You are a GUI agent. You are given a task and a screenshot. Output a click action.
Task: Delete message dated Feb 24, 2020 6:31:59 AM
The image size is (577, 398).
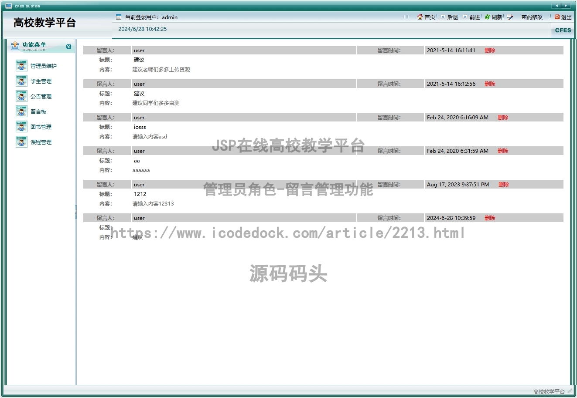pyautogui.click(x=503, y=151)
